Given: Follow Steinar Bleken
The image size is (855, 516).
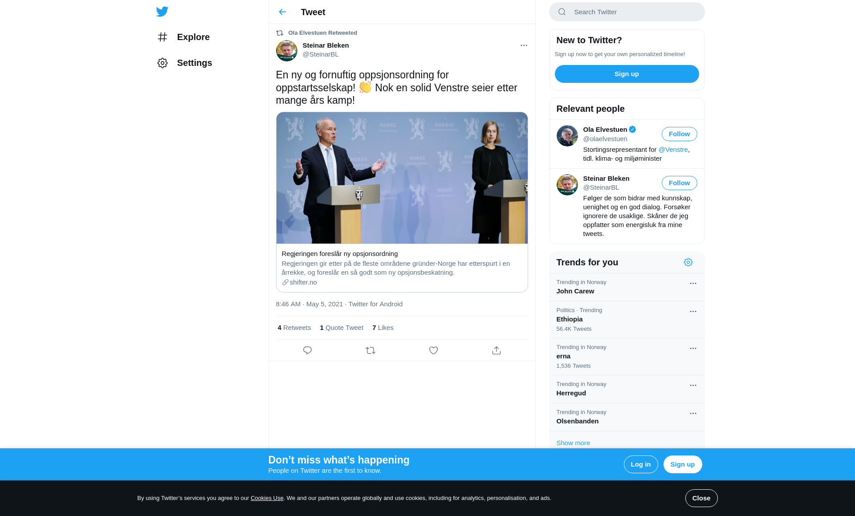Looking at the screenshot, I should pyautogui.click(x=679, y=183).
